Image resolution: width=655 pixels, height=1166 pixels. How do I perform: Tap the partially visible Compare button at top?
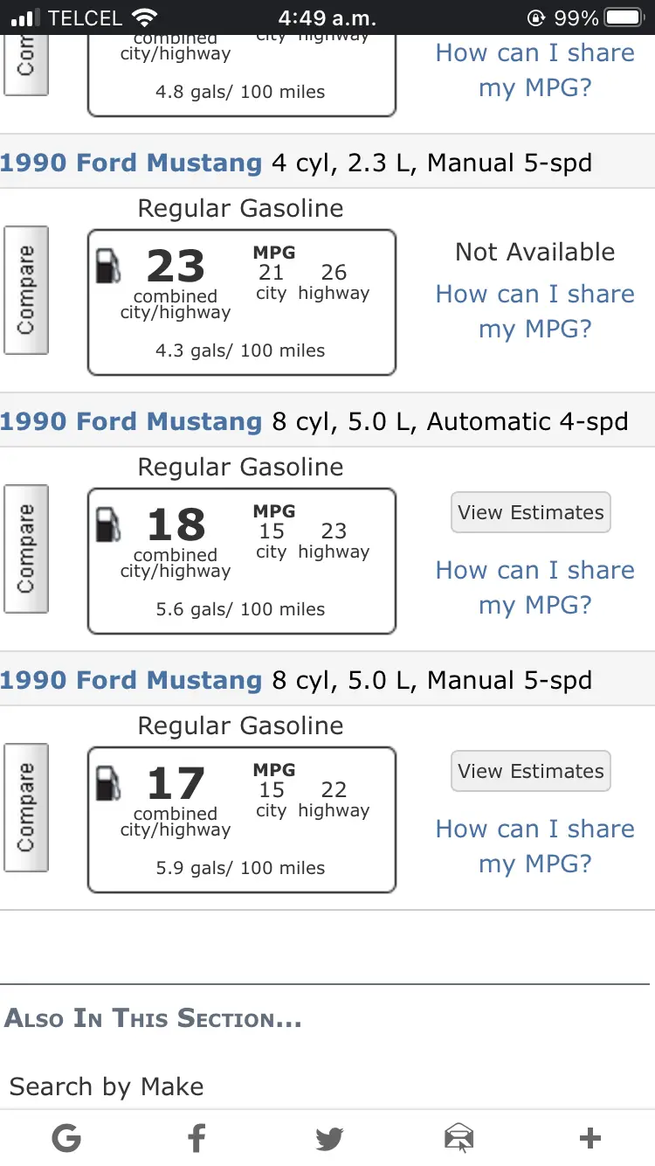tap(26, 66)
